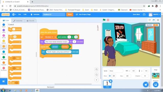Screen dimensions: 163x92
Task: Open the Choose a Backdrop button
Action: tap(156, 84)
